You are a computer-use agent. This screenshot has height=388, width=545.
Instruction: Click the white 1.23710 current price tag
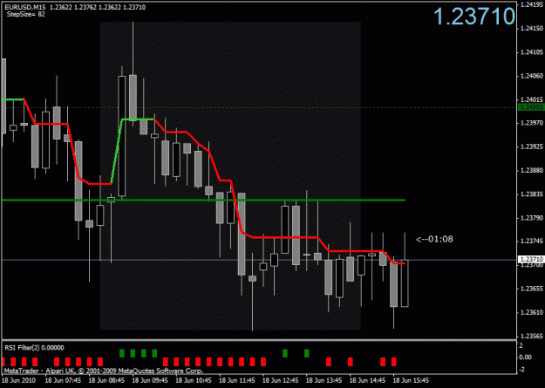pyautogui.click(x=530, y=259)
